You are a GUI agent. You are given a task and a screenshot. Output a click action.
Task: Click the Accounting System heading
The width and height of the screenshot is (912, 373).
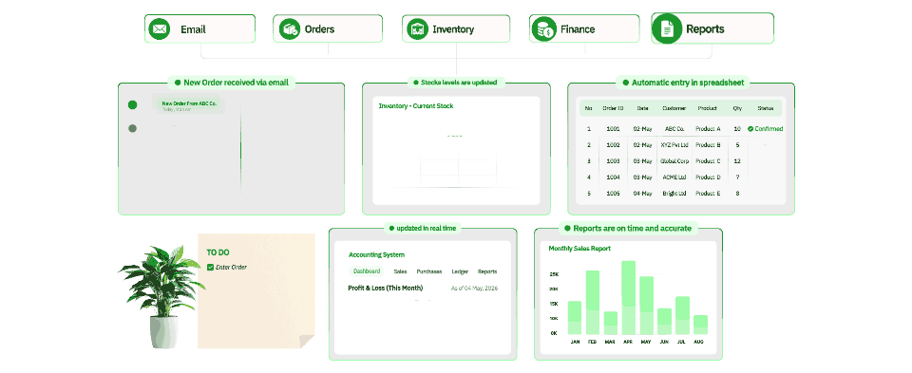tap(376, 254)
